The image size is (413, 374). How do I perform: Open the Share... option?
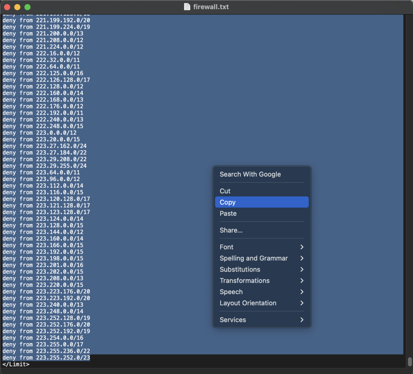[x=231, y=230]
